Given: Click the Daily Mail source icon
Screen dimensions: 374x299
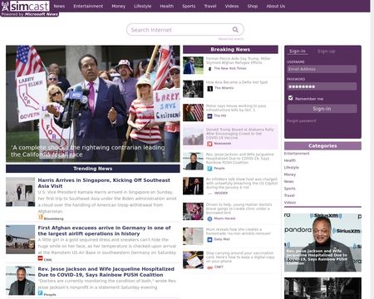Looking at the screenshot, I should click(x=209, y=239).
